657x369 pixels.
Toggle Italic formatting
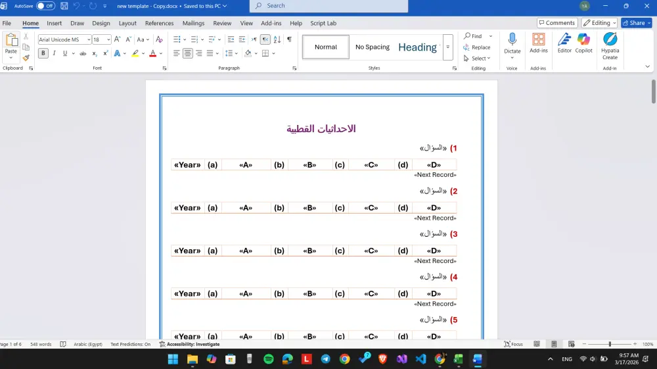click(x=54, y=53)
